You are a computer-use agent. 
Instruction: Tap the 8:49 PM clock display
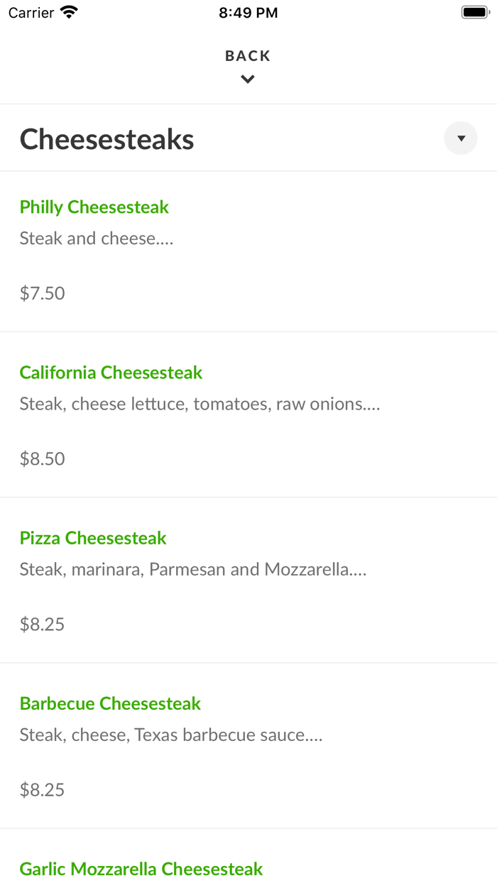[x=248, y=11]
